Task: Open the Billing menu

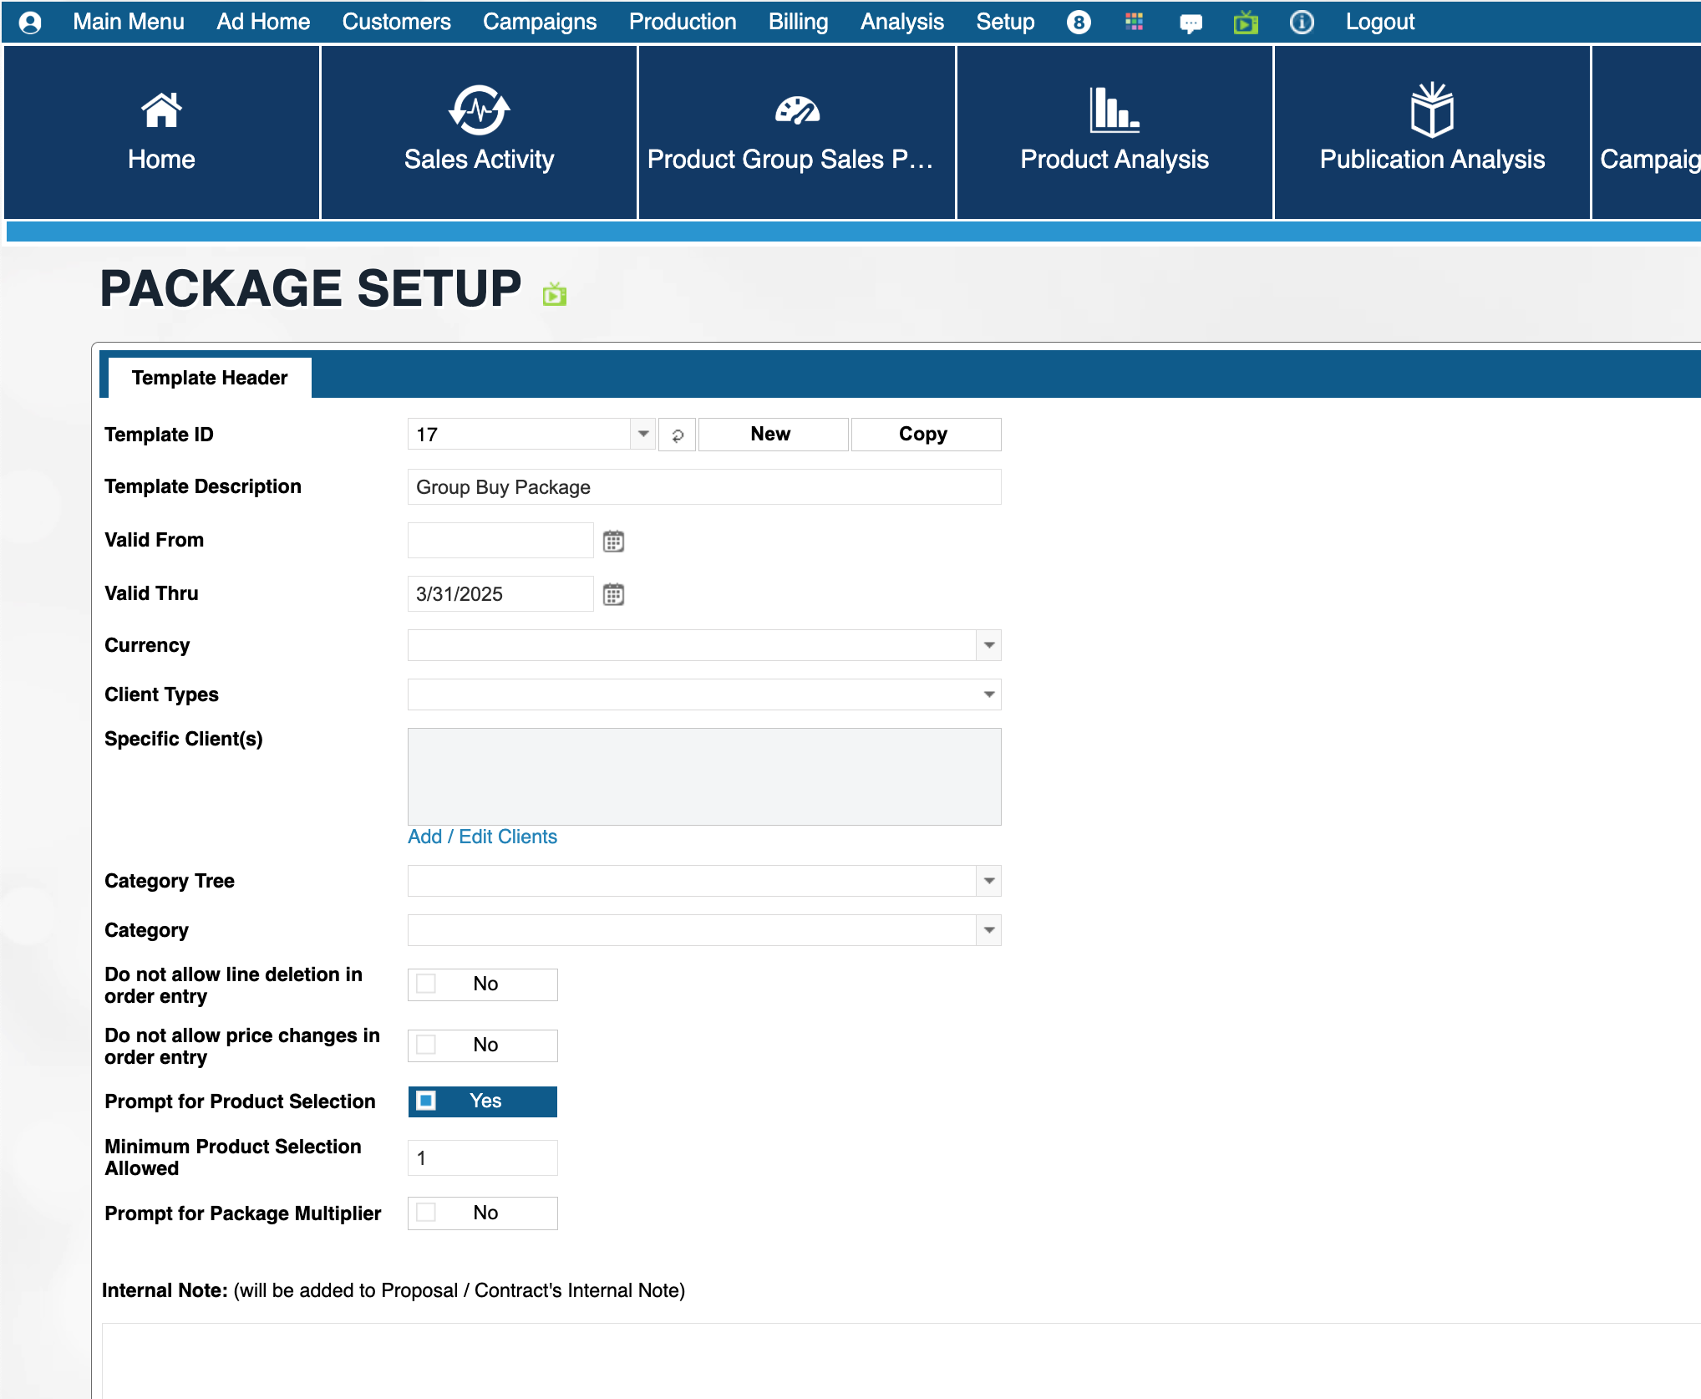Action: tap(798, 23)
